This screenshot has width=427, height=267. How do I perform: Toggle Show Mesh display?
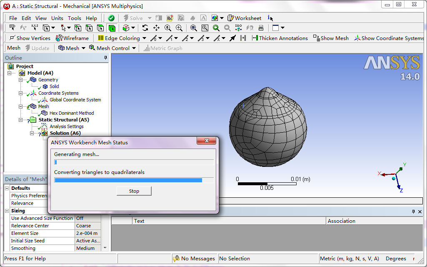(331, 38)
